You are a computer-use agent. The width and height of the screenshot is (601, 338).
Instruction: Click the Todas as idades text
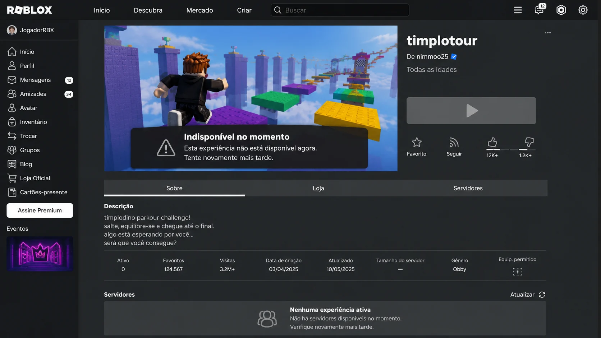click(x=432, y=70)
